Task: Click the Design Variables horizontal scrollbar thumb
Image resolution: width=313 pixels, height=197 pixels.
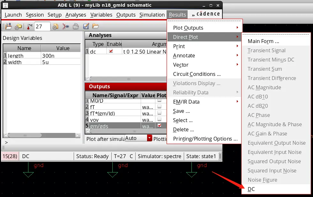Action: point(25,135)
